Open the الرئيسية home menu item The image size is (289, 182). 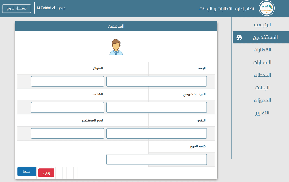262,24
